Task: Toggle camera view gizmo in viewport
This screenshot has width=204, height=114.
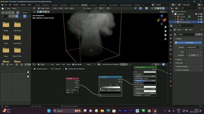Action: point(165,35)
